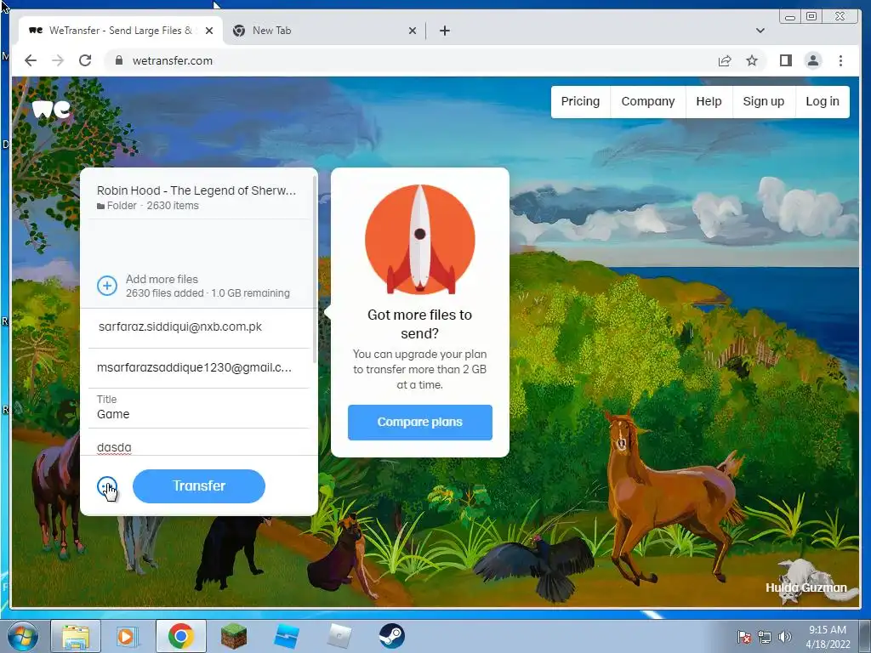This screenshot has height=653, width=871.
Task: Click Add more files link
Action: (162, 279)
